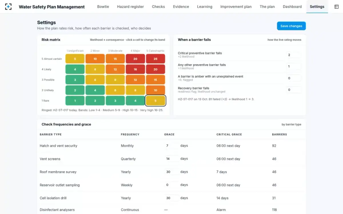Focus the amber unexplained event value field
The image size is (343, 214).
click(x=294, y=78)
